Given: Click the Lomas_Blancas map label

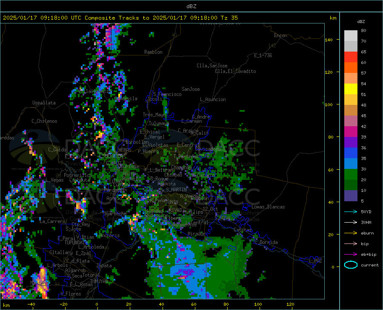Looking at the screenshot, I should (268, 207).
